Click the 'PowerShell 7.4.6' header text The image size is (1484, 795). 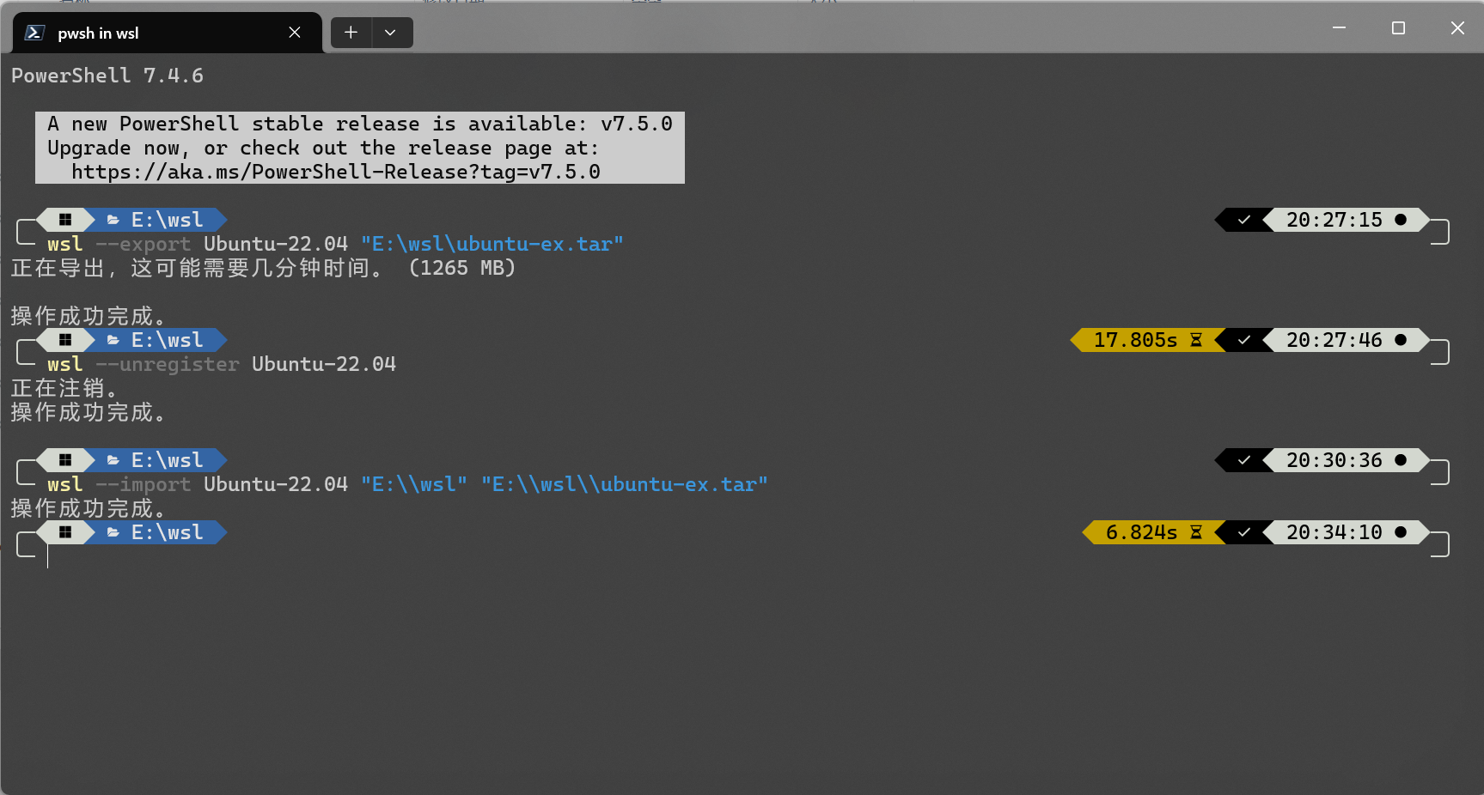(x=107, y=76)
